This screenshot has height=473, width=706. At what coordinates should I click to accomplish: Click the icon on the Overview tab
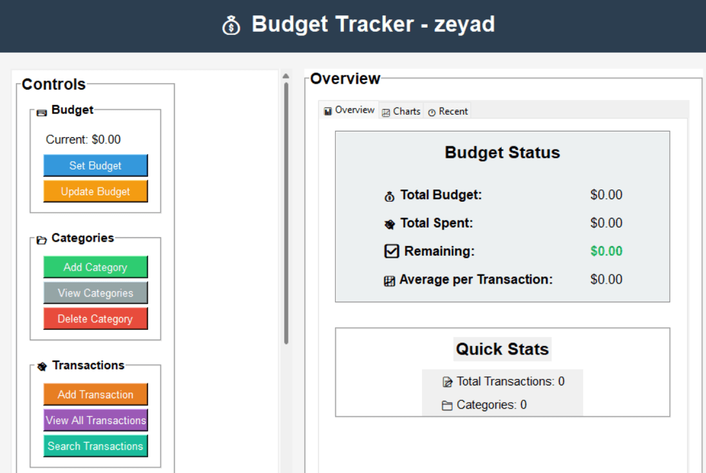pos(328,111)
